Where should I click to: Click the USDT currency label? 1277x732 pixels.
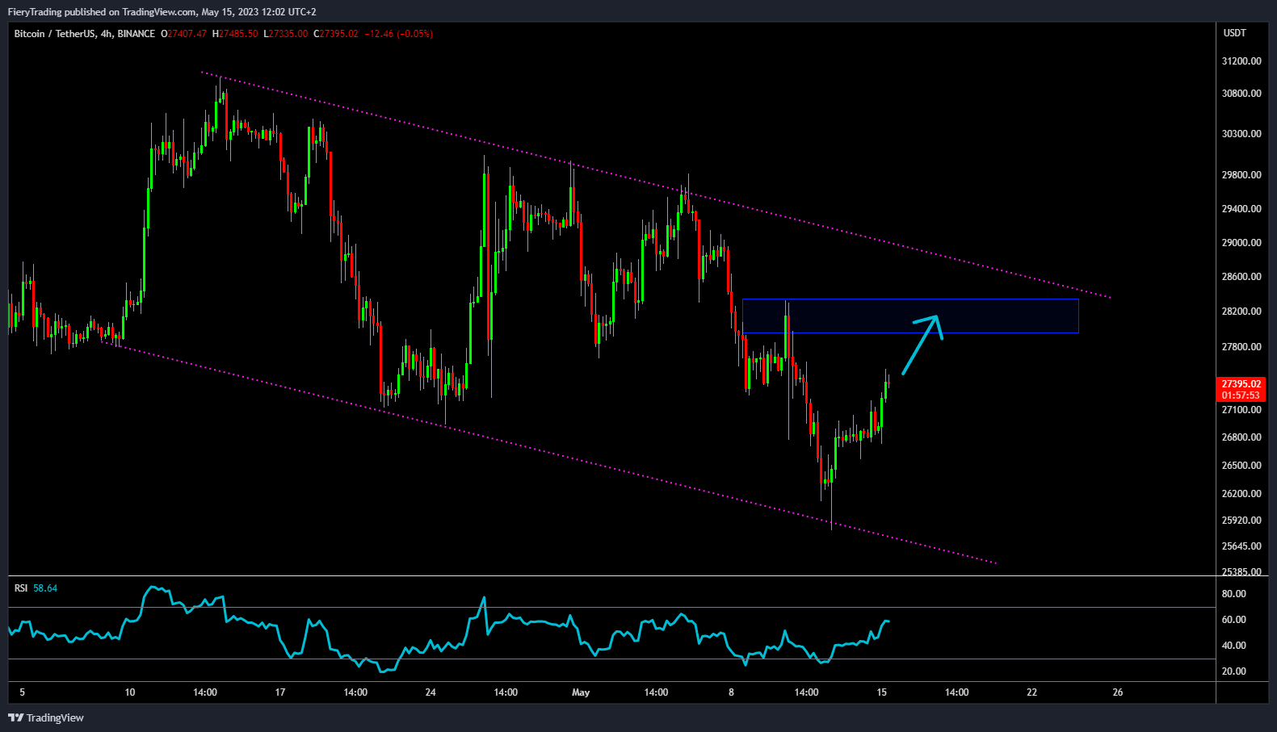click(1234, 33)
